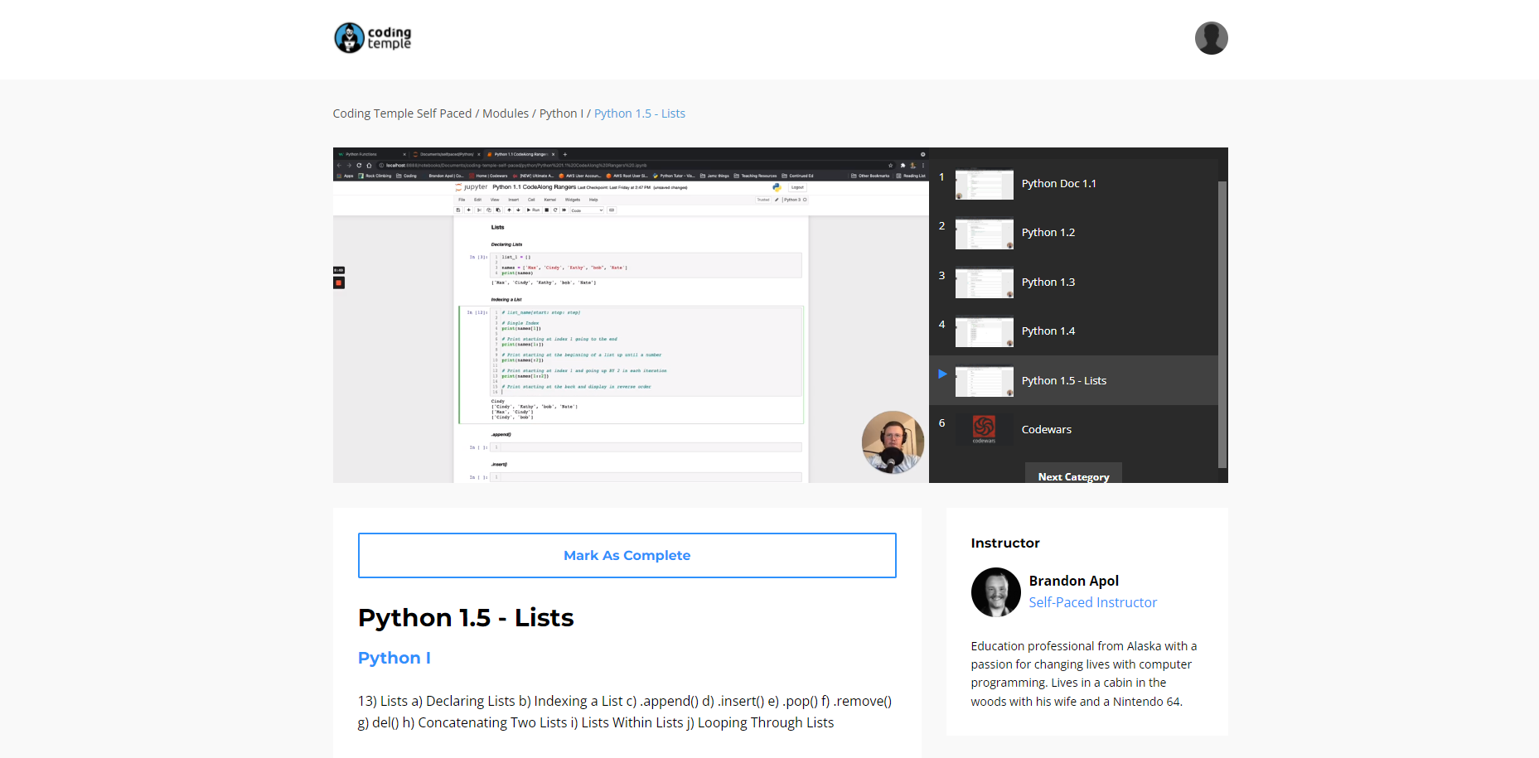Open the Kernel menu in Jupyter

550,200
